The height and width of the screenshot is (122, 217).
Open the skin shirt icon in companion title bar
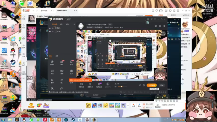152,19
